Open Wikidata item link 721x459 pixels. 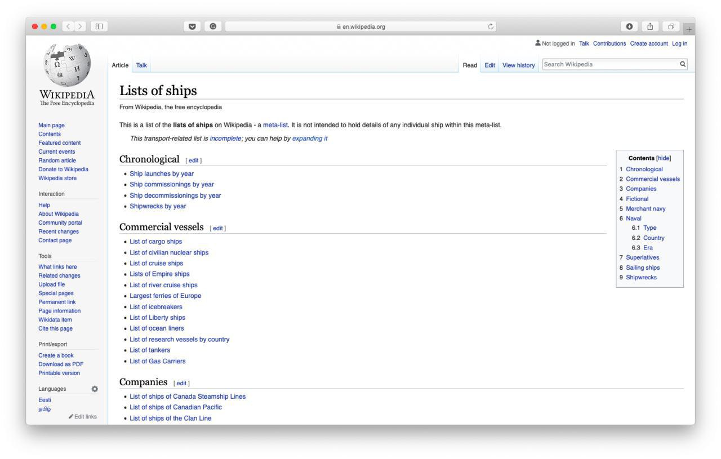tap(55, 320)
